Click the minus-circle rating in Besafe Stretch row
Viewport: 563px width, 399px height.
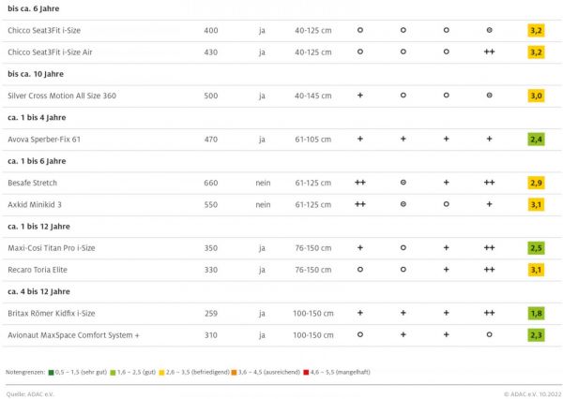[x=403, y=183]
